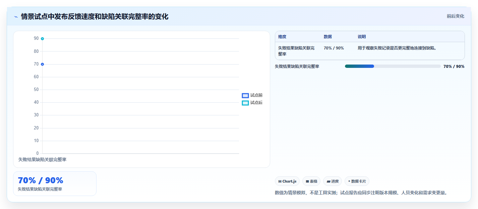Click the 维度 table column header
Screen dimensions: 478x209
click(x=282, y=37)
